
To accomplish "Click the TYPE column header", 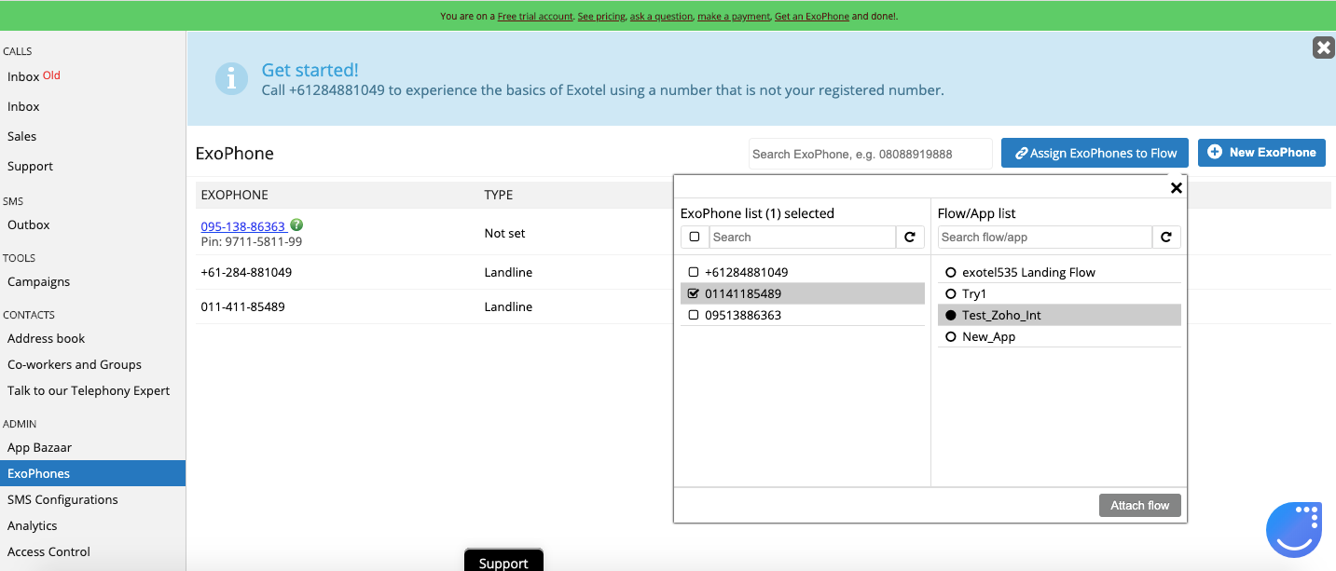I will 498,195.
